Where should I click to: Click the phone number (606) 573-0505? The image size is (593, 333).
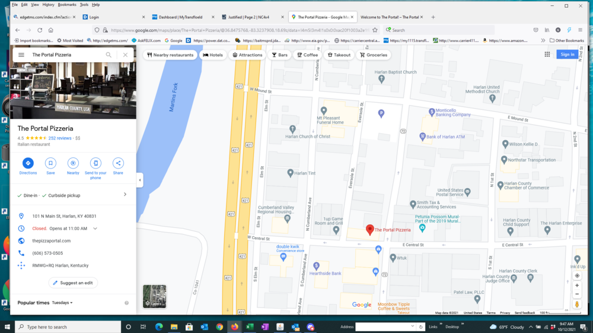pyautogui.click(x=47, y=253)
